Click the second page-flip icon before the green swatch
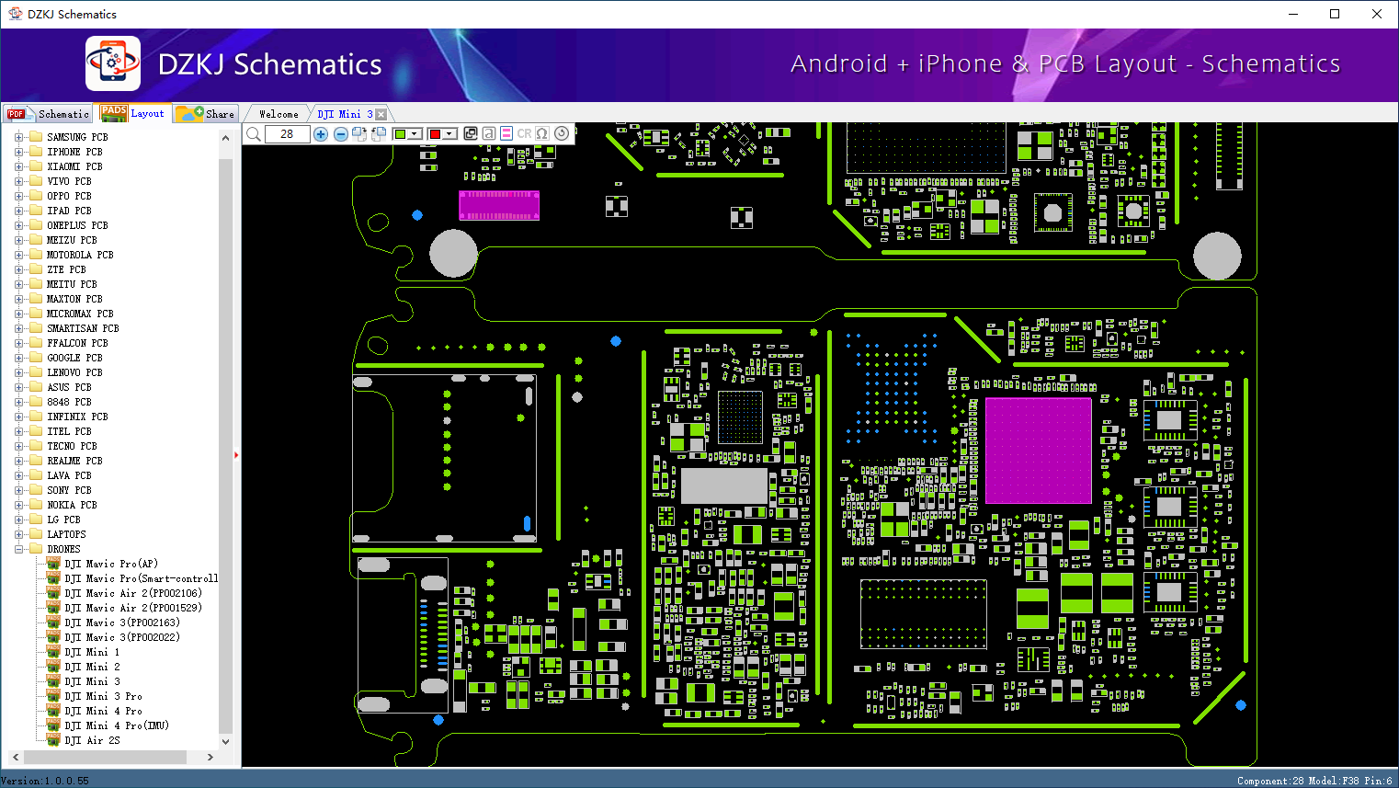The width and height of the screenshot is (1399, 788). tap(378, 134)
